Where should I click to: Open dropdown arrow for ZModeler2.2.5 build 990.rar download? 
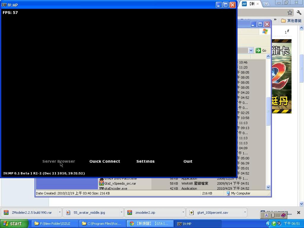[x=60, y=212]
